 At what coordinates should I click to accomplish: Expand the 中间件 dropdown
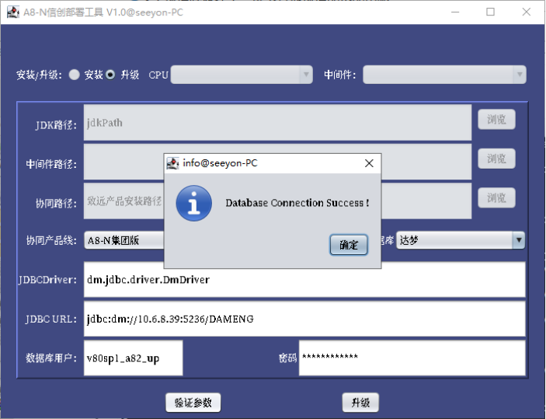point(444,75)
